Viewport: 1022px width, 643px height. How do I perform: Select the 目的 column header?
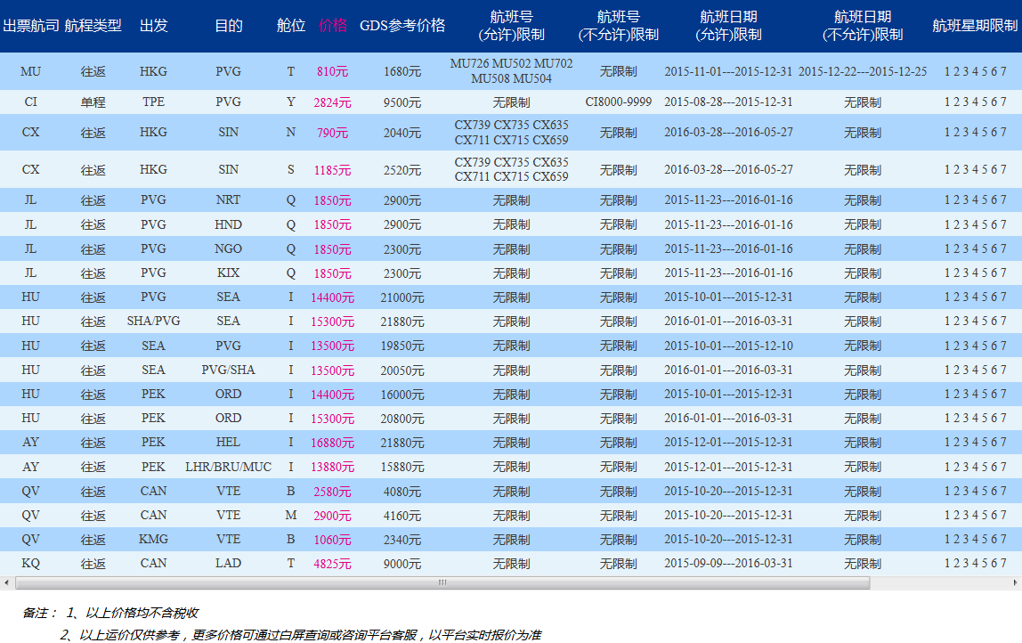[229, 26]
